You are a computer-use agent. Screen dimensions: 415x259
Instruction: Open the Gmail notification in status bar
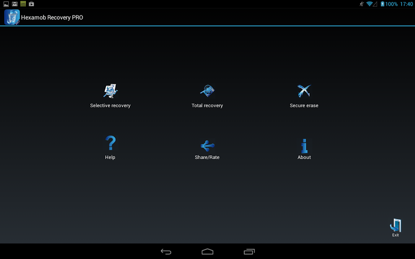(15, 4)
